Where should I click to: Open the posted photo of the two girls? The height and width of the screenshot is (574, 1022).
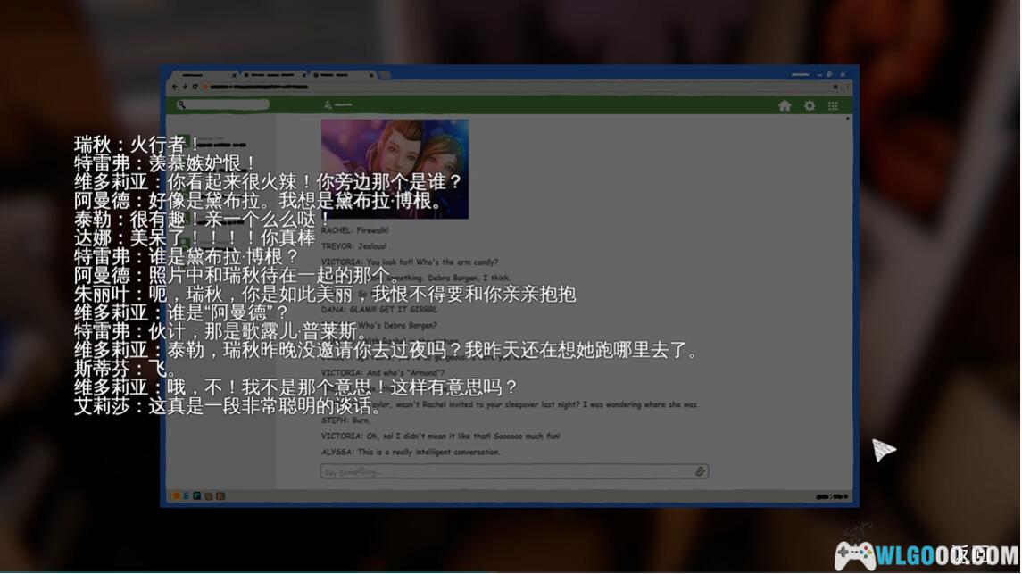point(395,169)
